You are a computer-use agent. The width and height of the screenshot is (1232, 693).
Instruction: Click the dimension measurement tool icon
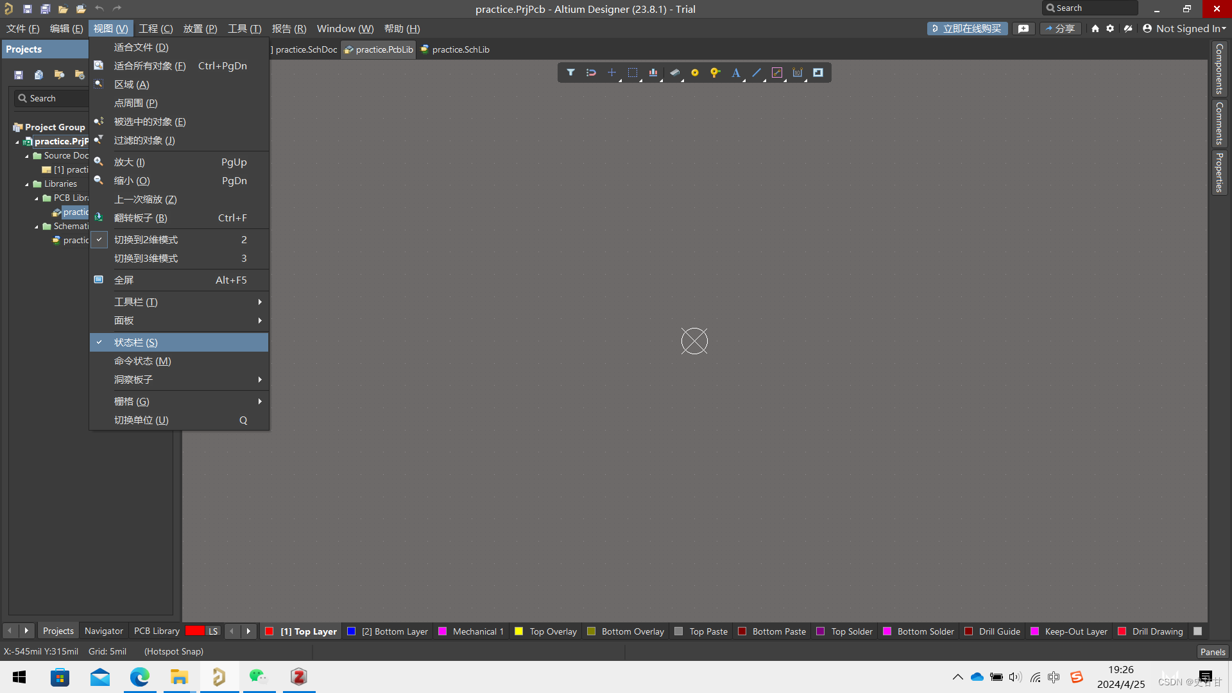(x=798, y=73)
